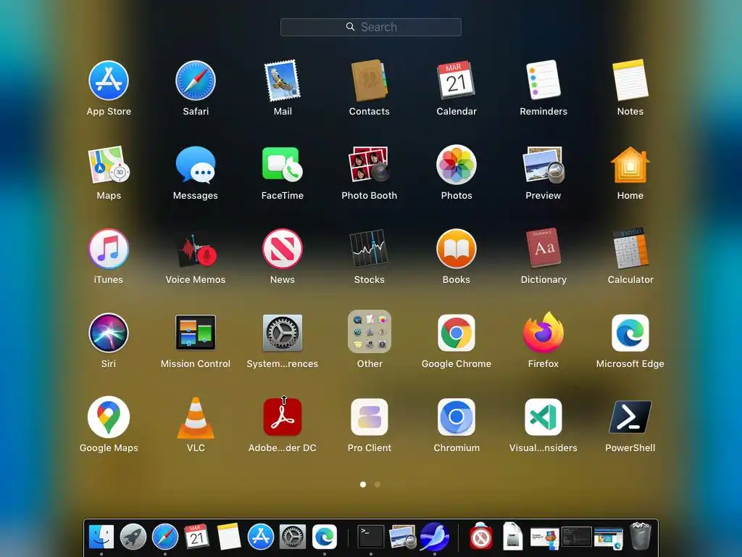
Task: Open the blue bird SeaMonkey Dock icon
Action: tap(435, 537)
